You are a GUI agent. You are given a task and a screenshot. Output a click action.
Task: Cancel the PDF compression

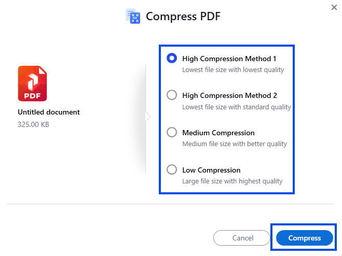tap(242, 238)
